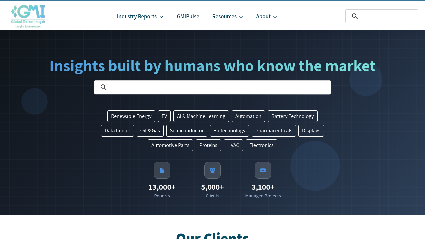Click the 5,000+ clients figure
The image size is (425, 239).
[x=212, y=187]
